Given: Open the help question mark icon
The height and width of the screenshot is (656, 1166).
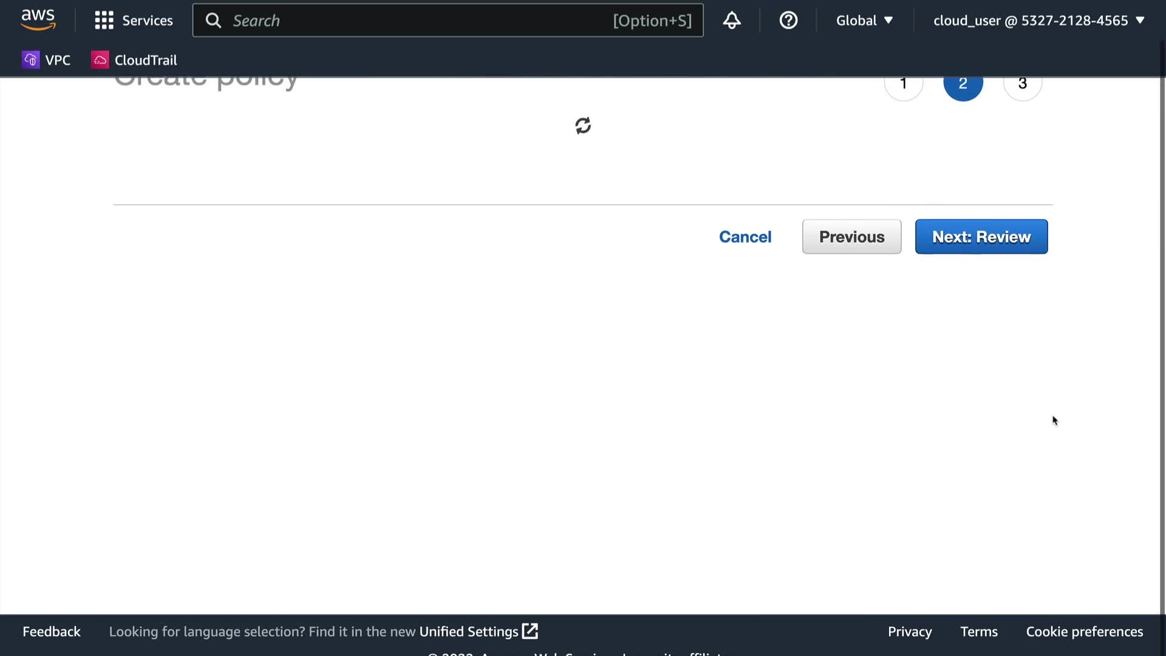Looking at the screenshot, I should pos(788,21).
